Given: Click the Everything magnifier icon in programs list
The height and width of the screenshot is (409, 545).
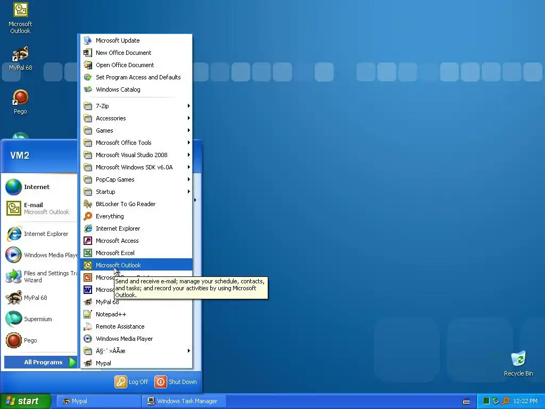Looking at the screenshot, I should click(88, 216).
